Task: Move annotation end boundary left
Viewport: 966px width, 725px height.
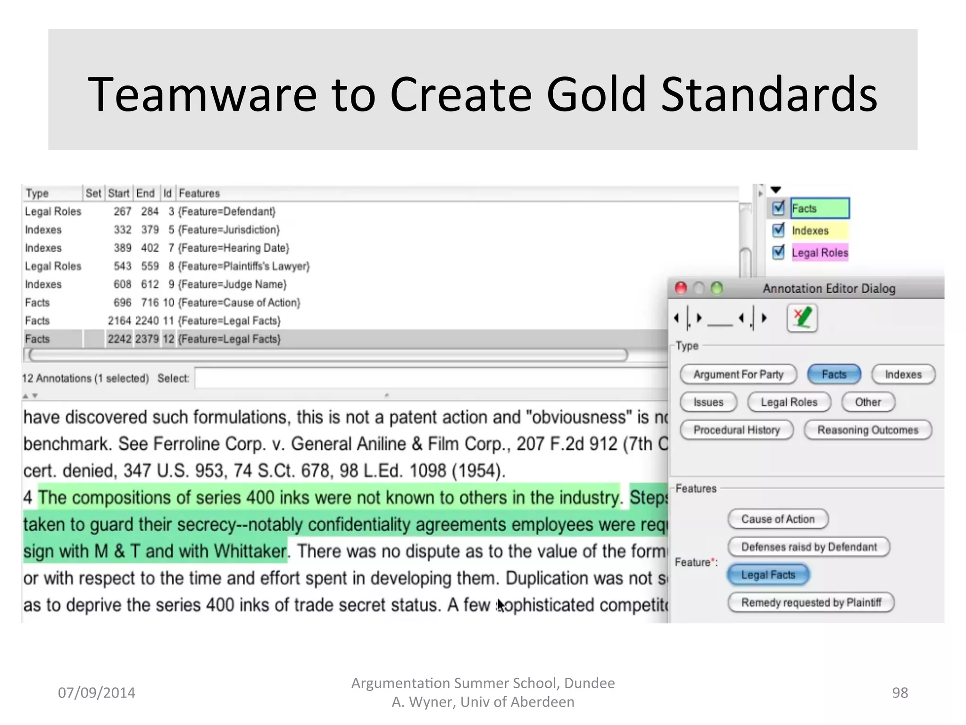Action: (x=741, y=318)
